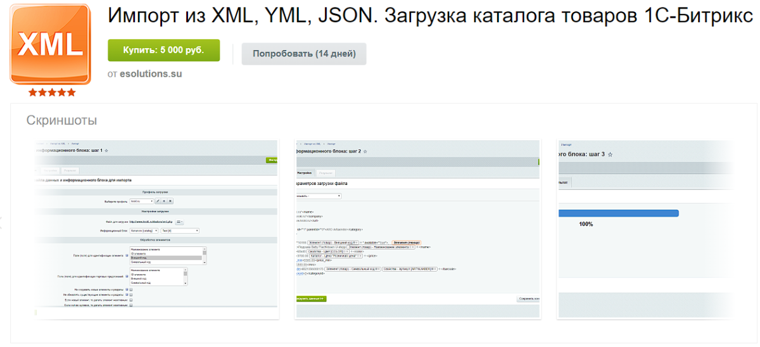Click the Скриншоты section heading
Screen dimensions: 760x347
click(61, 120)
